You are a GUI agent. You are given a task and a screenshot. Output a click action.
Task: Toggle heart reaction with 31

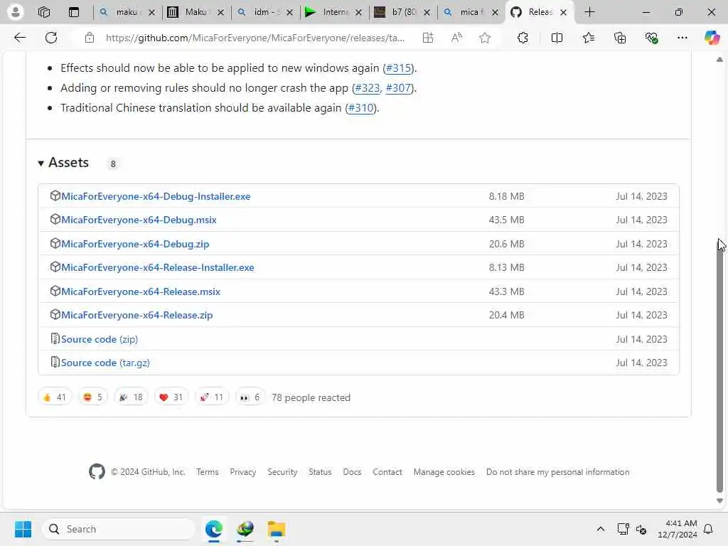point(171,397)
